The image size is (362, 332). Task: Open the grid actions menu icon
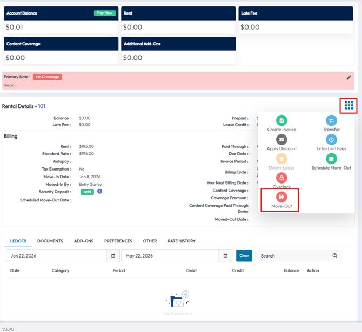pyautogui.click(x=348, y=105)
